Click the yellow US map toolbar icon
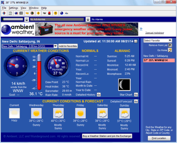 point(27,13)
